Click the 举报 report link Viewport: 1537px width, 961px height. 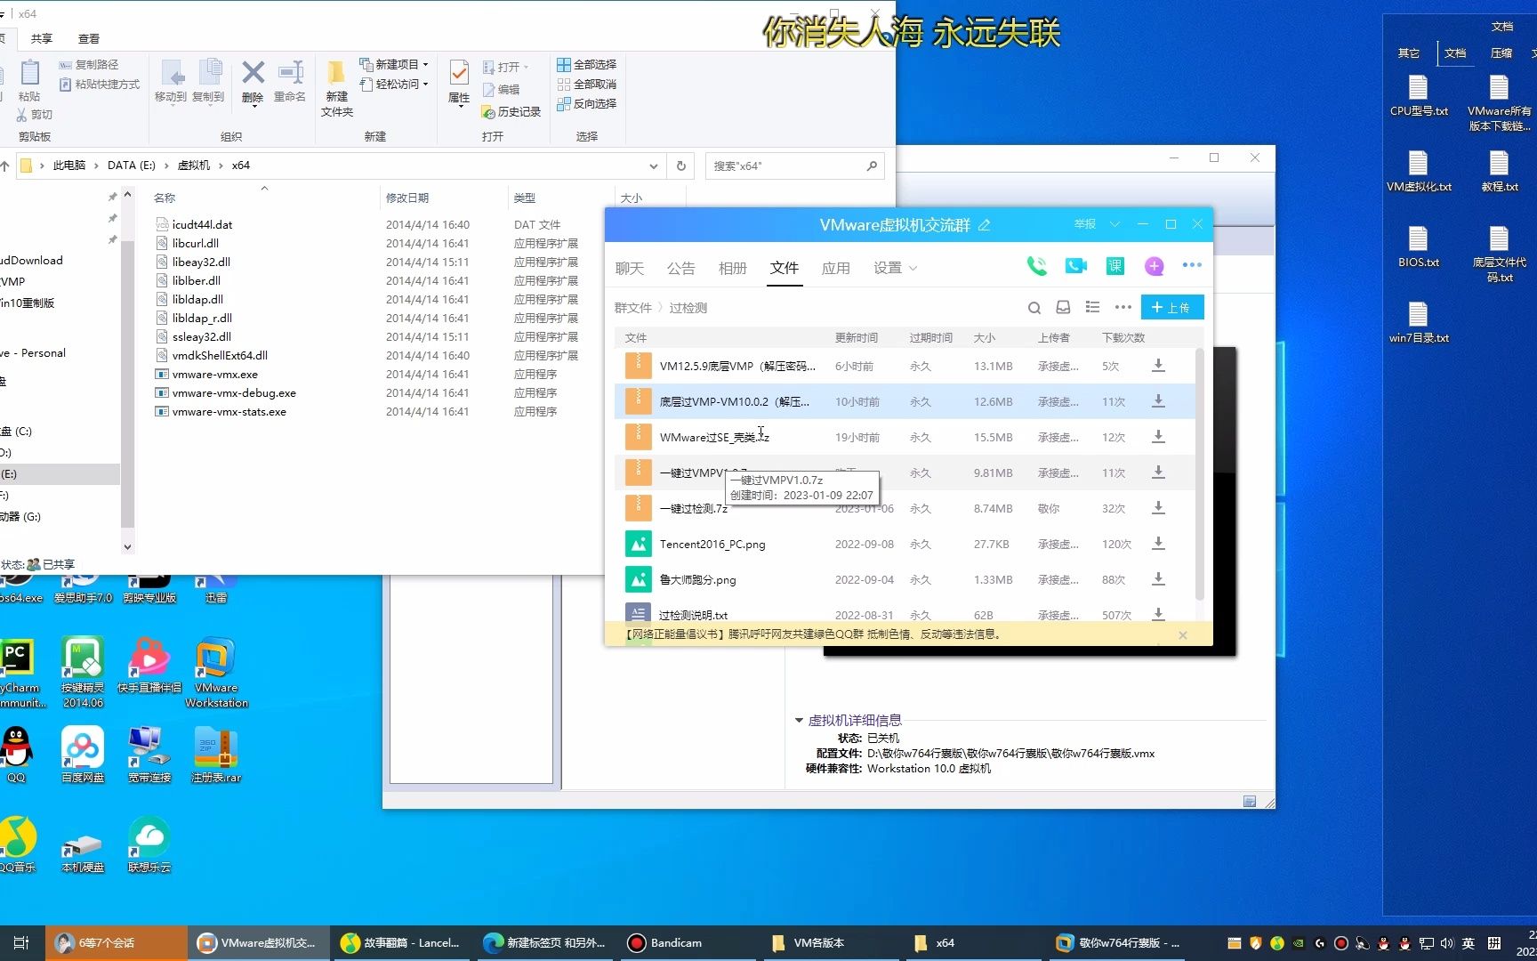tap(1083, 224)
